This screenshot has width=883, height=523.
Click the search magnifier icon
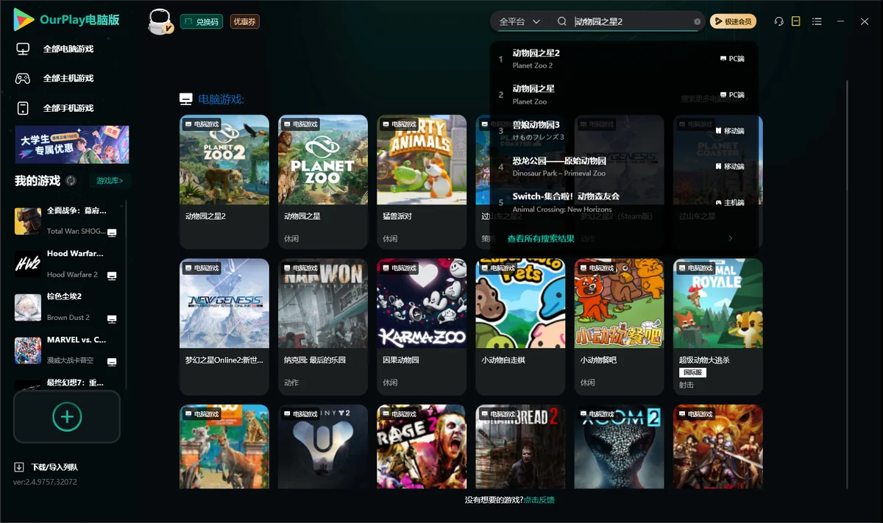click(562, 22)
